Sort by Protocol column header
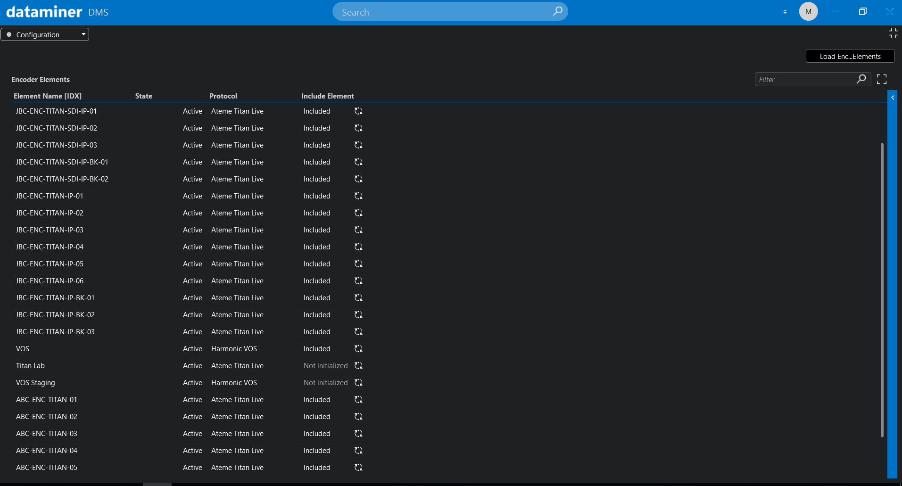902x486 pixels. tap(223, 96)
